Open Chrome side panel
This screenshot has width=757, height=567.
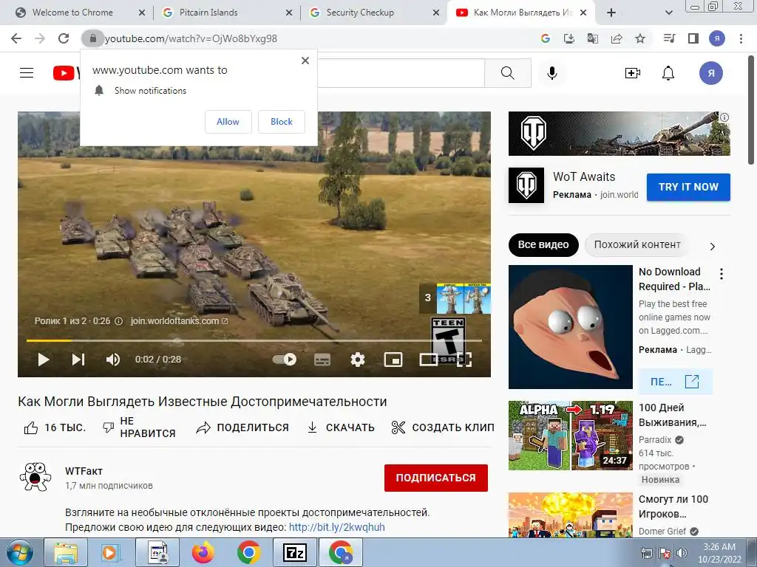[x=693, y=38]
